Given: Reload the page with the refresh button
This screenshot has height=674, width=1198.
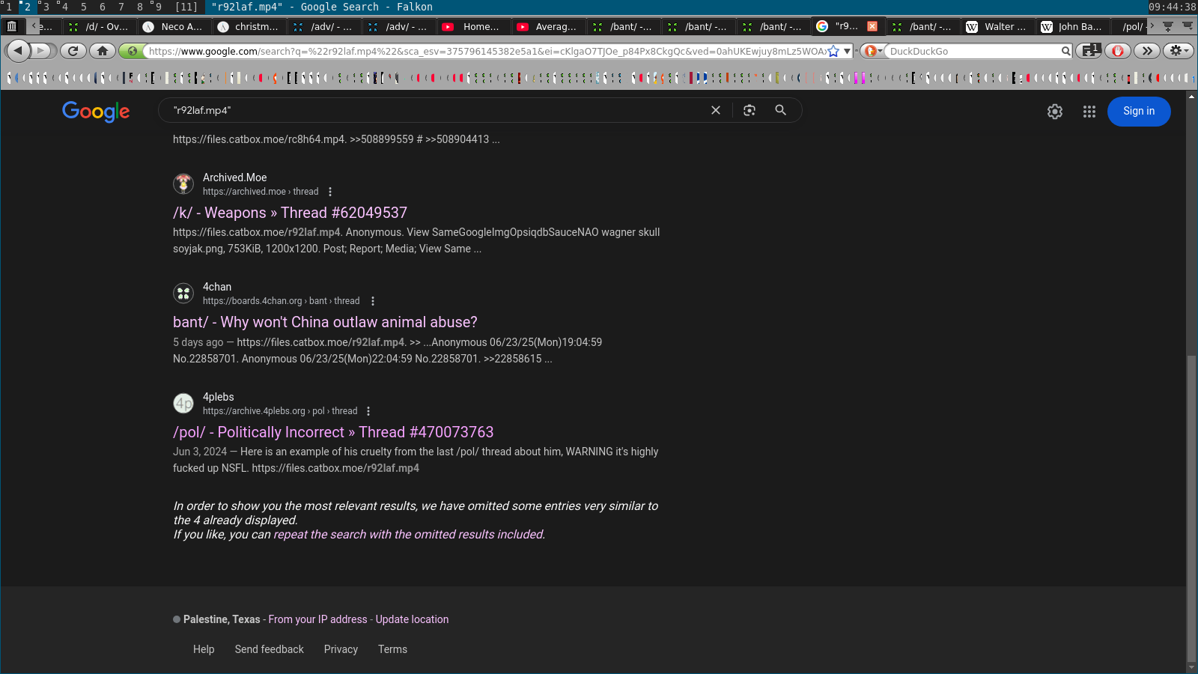Looking at the screenshot, I should (x=73, y=51).
